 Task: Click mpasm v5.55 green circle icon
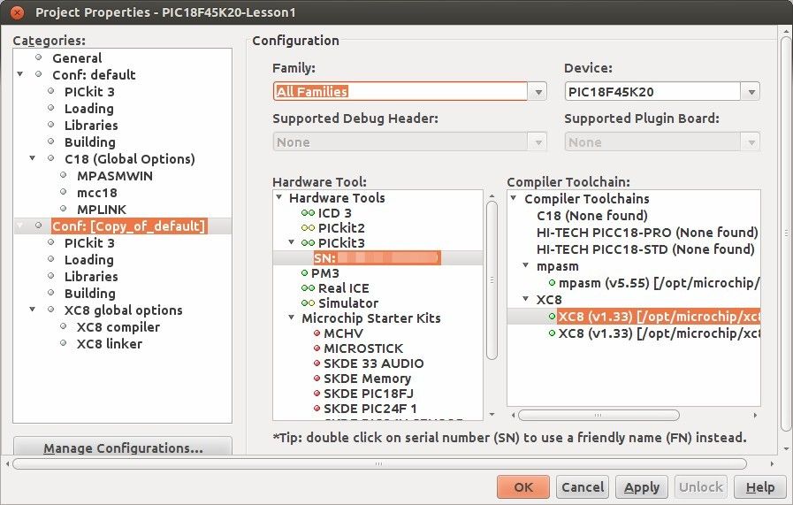(553, 283)
